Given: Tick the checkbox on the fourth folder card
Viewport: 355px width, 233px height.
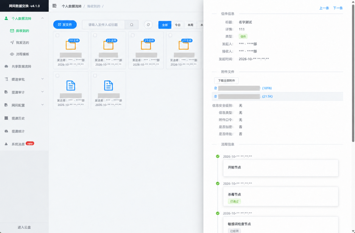Looking at the screenshot, I should [170, 35].
